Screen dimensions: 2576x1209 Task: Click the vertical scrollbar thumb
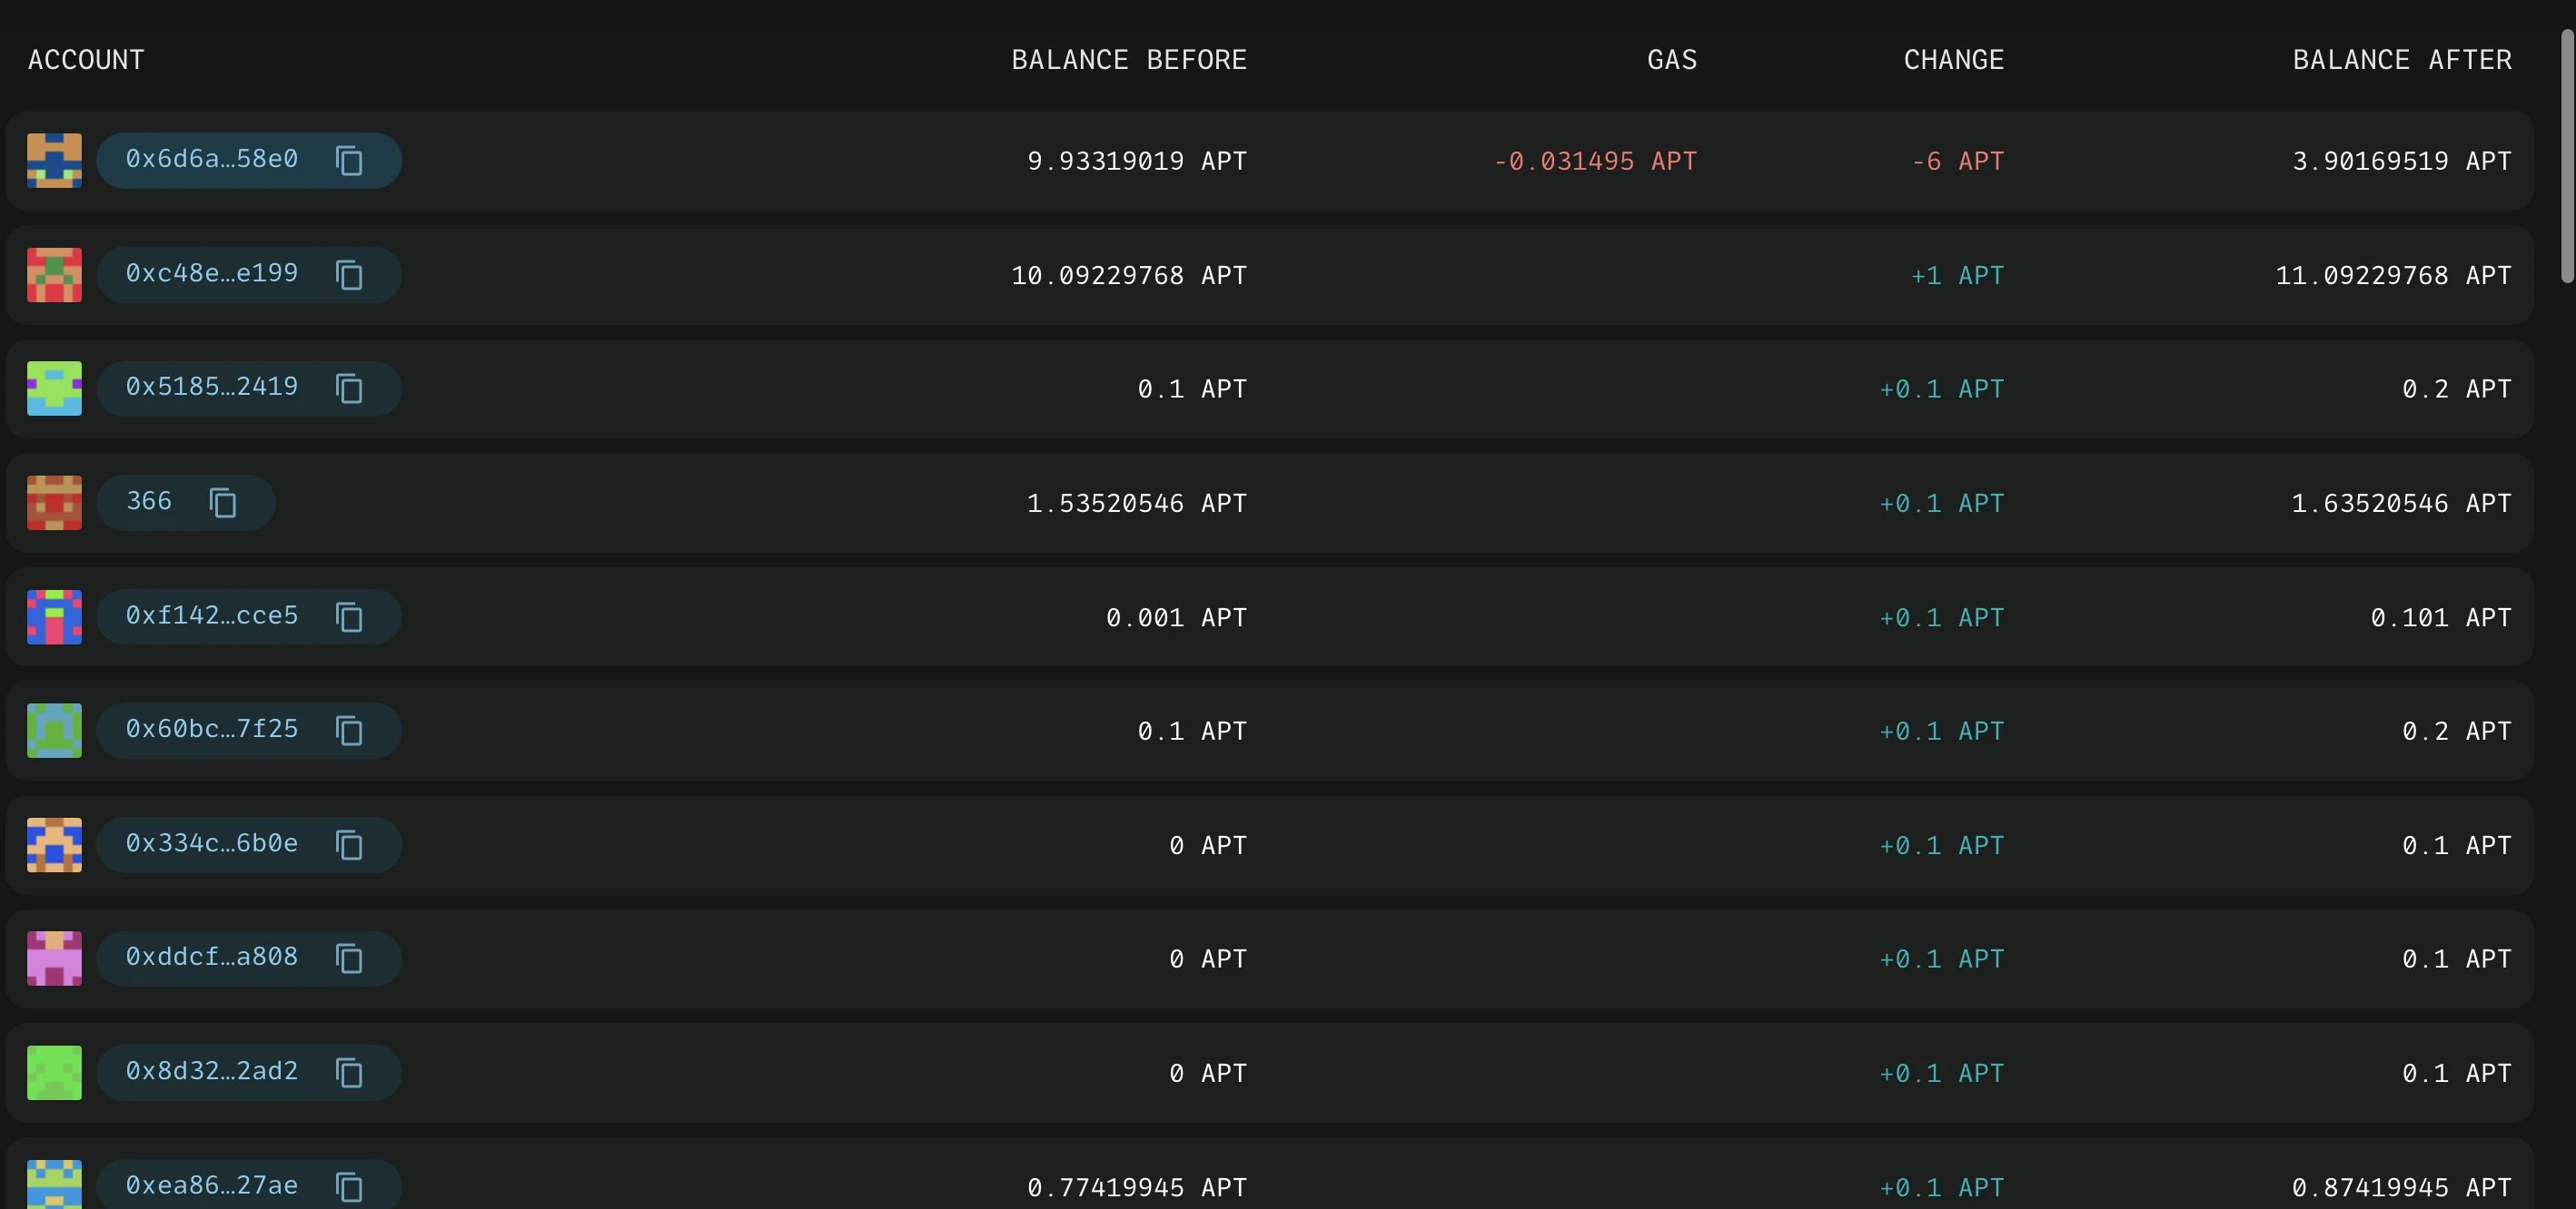2567,156
